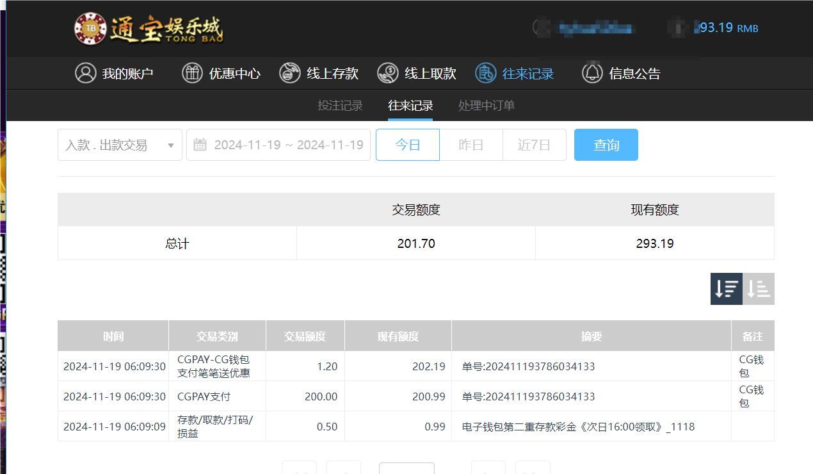
Task: Toggle the 昨日 date filter
Action: (471, 145)
